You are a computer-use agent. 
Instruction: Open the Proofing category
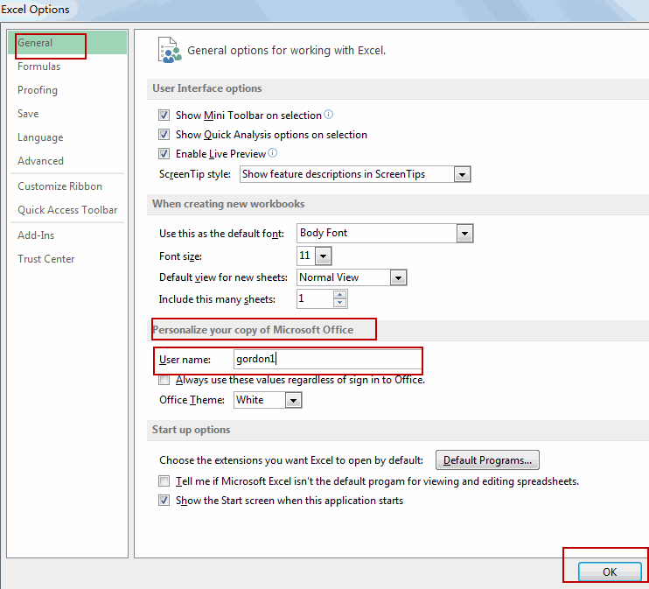(38, 90)
